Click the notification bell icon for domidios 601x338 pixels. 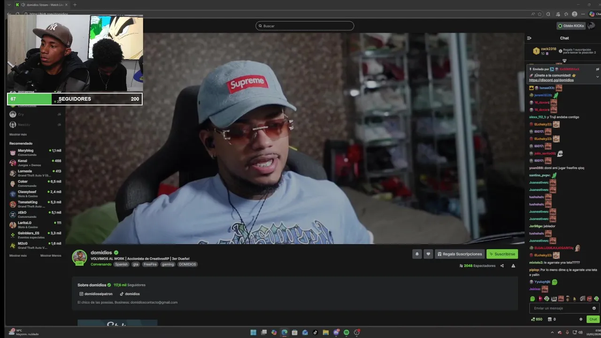tap(417, 254)
